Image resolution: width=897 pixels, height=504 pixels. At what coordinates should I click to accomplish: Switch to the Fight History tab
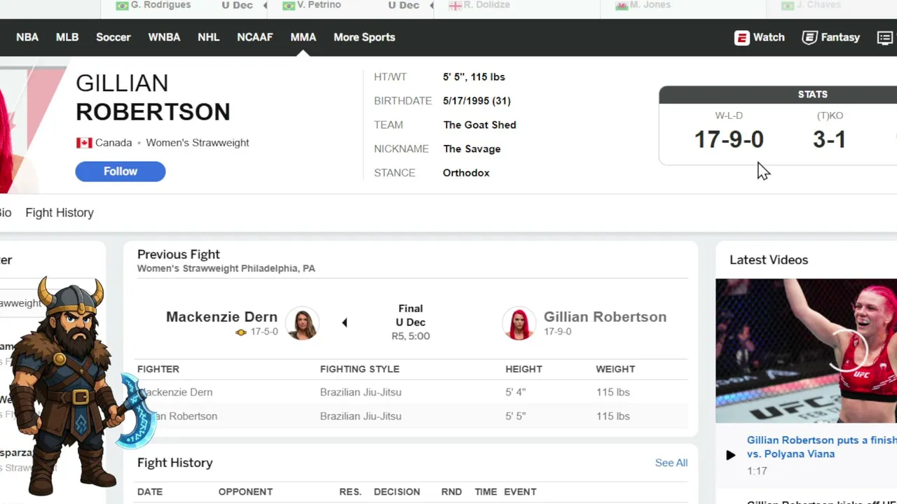pos(60,213)
